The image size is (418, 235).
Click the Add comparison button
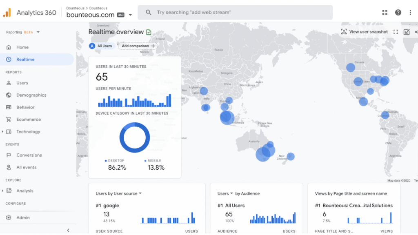(138, 46)
